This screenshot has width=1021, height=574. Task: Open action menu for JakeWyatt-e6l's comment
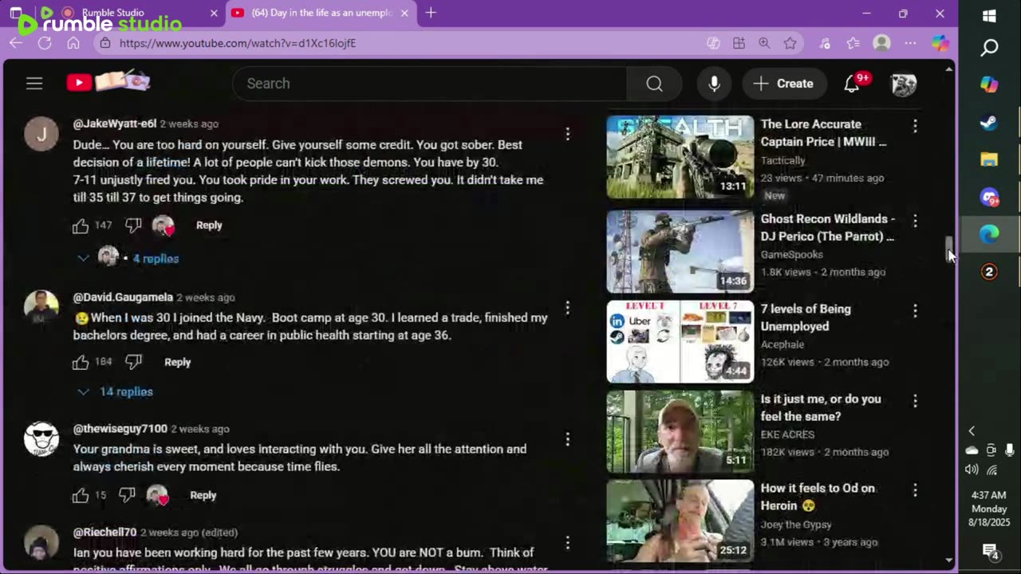[x=568, y=134]
